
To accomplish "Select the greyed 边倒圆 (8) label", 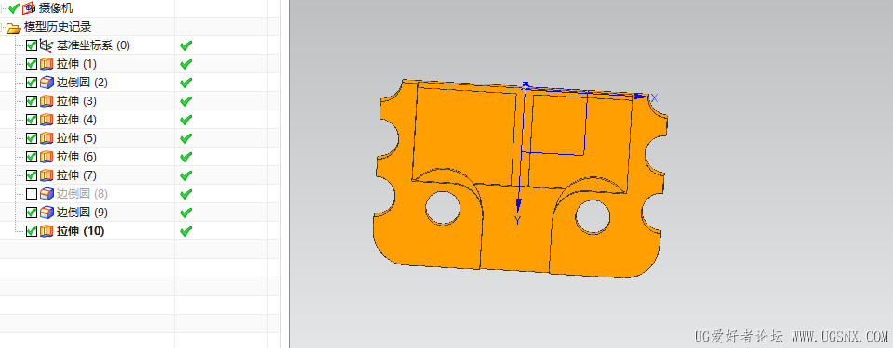I will coord(82,194).
